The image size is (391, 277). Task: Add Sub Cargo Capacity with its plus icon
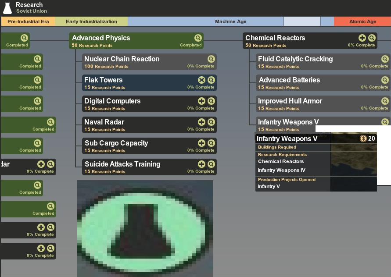201,143
